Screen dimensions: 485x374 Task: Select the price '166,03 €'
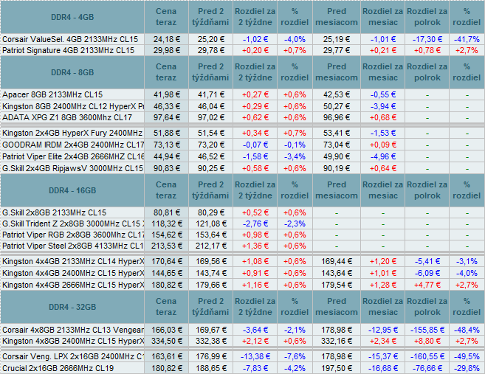coord(167,330)
